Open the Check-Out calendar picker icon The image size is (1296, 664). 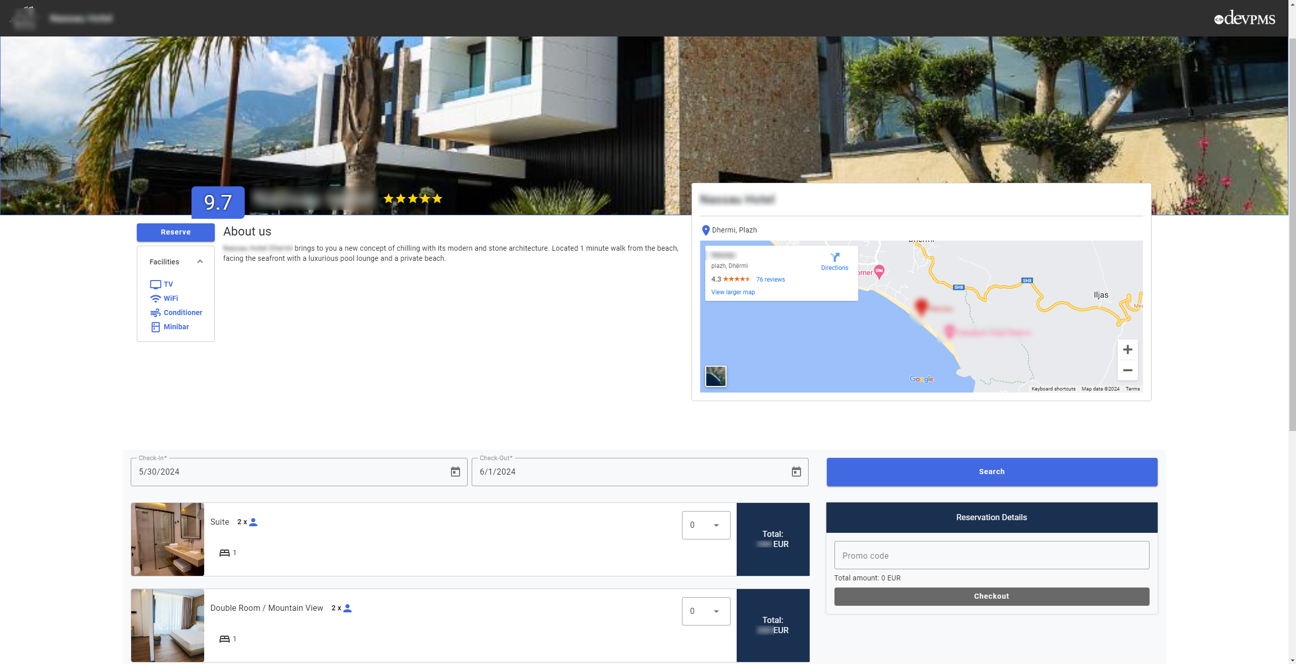796,472
